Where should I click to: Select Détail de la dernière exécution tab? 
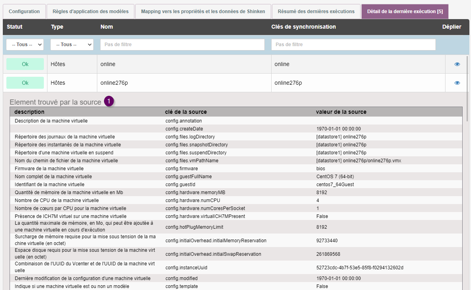click(404, 12)
